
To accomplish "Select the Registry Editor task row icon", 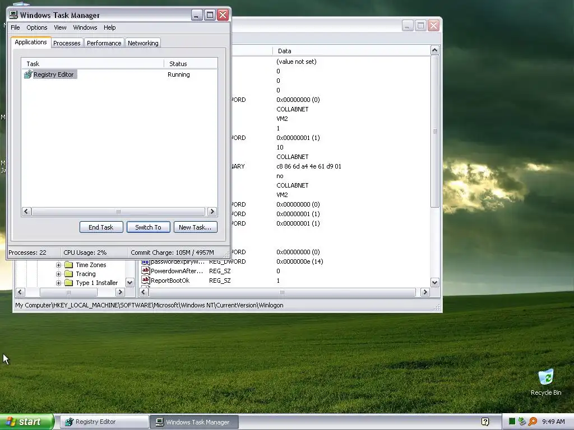I will pos(28,74).
